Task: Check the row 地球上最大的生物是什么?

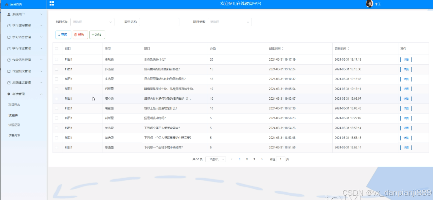Action: [57, 108]
